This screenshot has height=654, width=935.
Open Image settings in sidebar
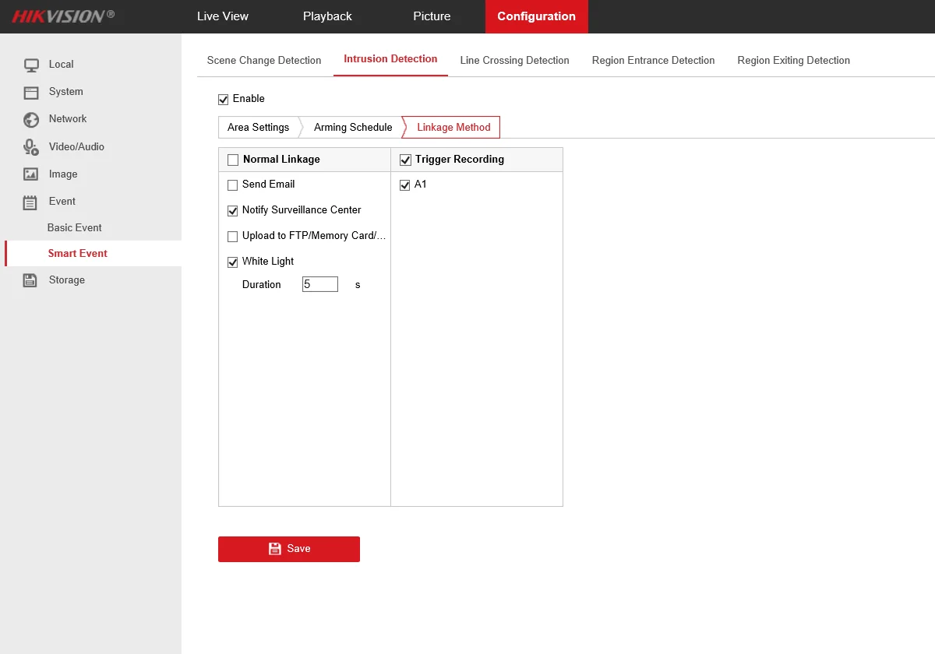point(63,174)
